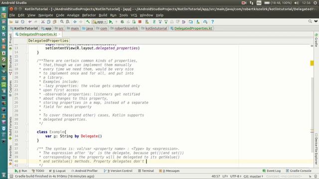The image size is (319, 179).
Task: Open the Messages tool window
Action: (169, 171)
